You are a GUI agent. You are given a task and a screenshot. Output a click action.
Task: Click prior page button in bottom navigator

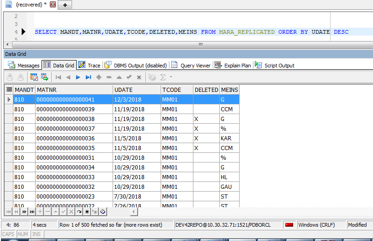click(16, 212)
